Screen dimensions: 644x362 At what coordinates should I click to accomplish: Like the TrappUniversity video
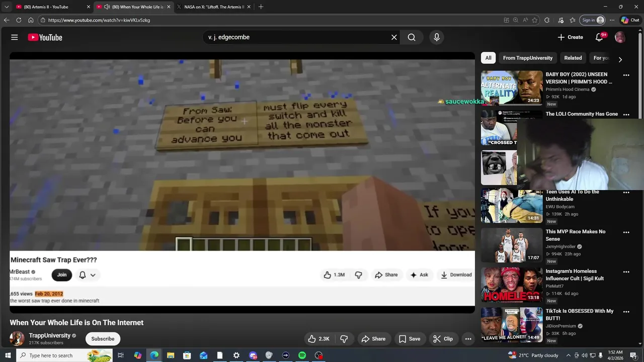click(x=318, y=339)
